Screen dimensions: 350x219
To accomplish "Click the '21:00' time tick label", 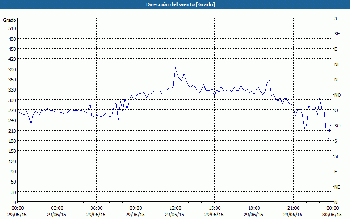I will click(x=293, y=208).
